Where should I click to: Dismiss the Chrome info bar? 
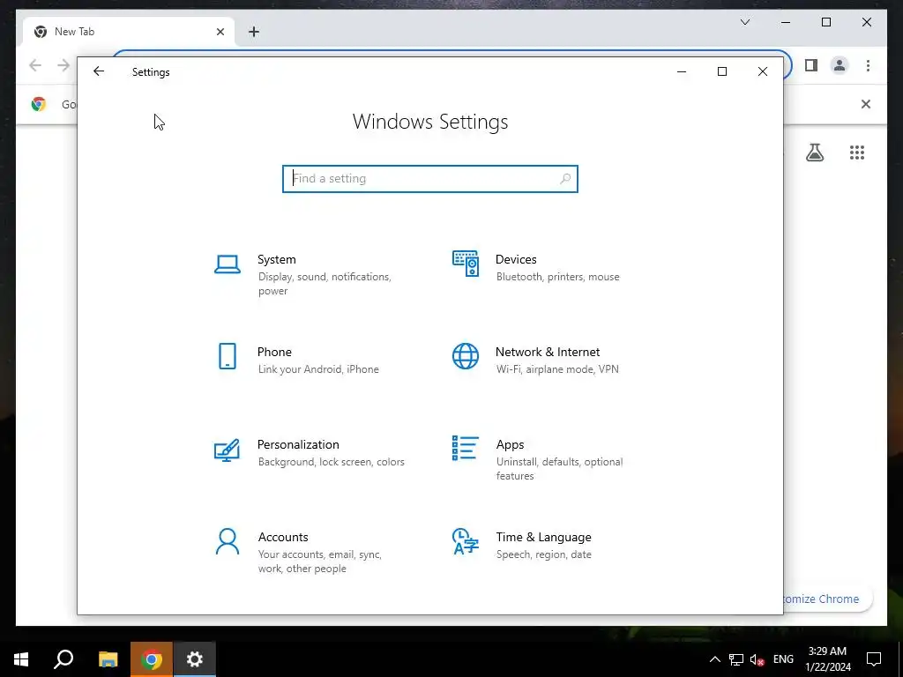point(866,104)
